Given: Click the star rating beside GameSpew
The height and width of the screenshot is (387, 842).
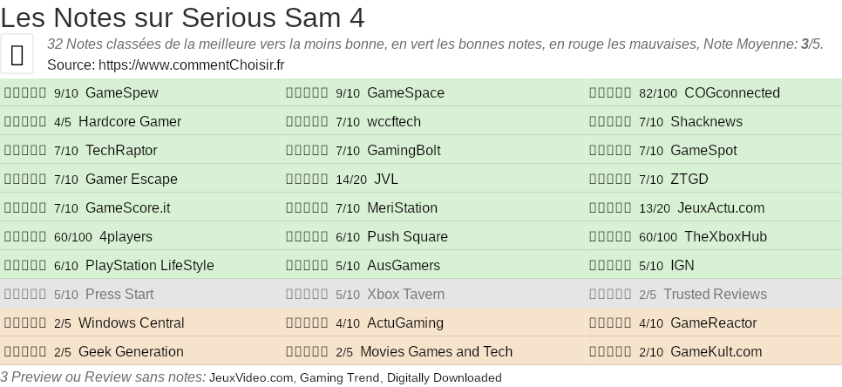Looking at the screenshot, I should 25,93.
